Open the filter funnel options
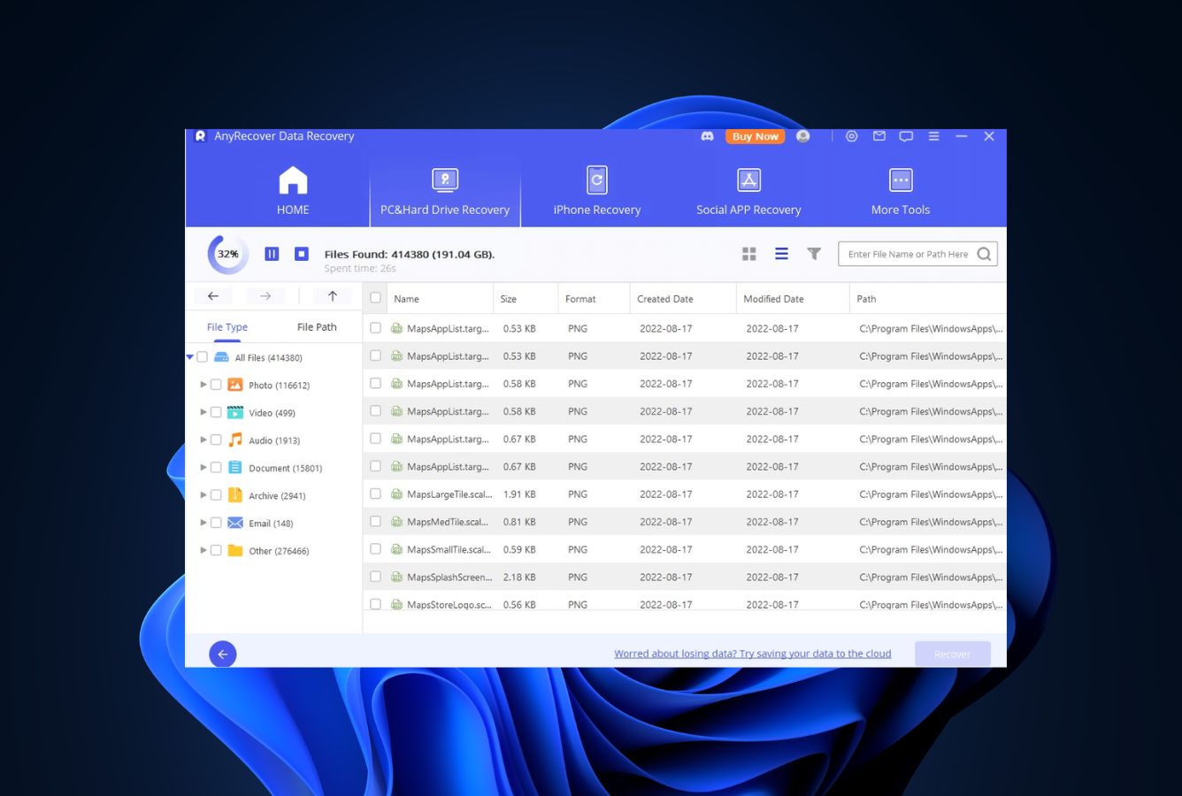 [814, 254]
